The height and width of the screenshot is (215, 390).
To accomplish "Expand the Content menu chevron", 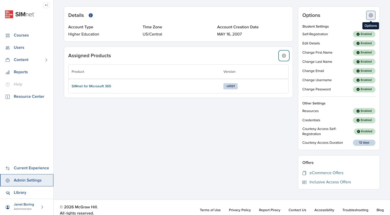I will 46,60.
